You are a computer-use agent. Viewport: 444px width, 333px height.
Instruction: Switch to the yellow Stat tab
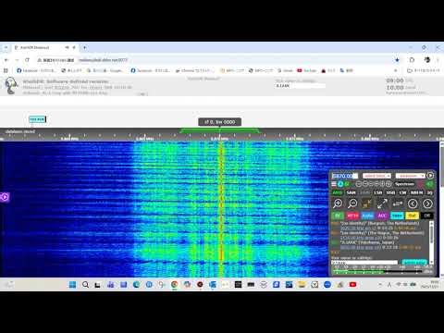412,216
